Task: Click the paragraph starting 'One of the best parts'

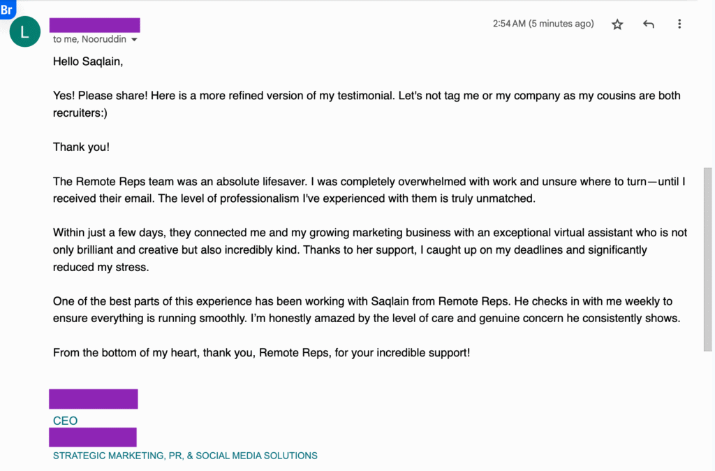Action: pos(367,310)
